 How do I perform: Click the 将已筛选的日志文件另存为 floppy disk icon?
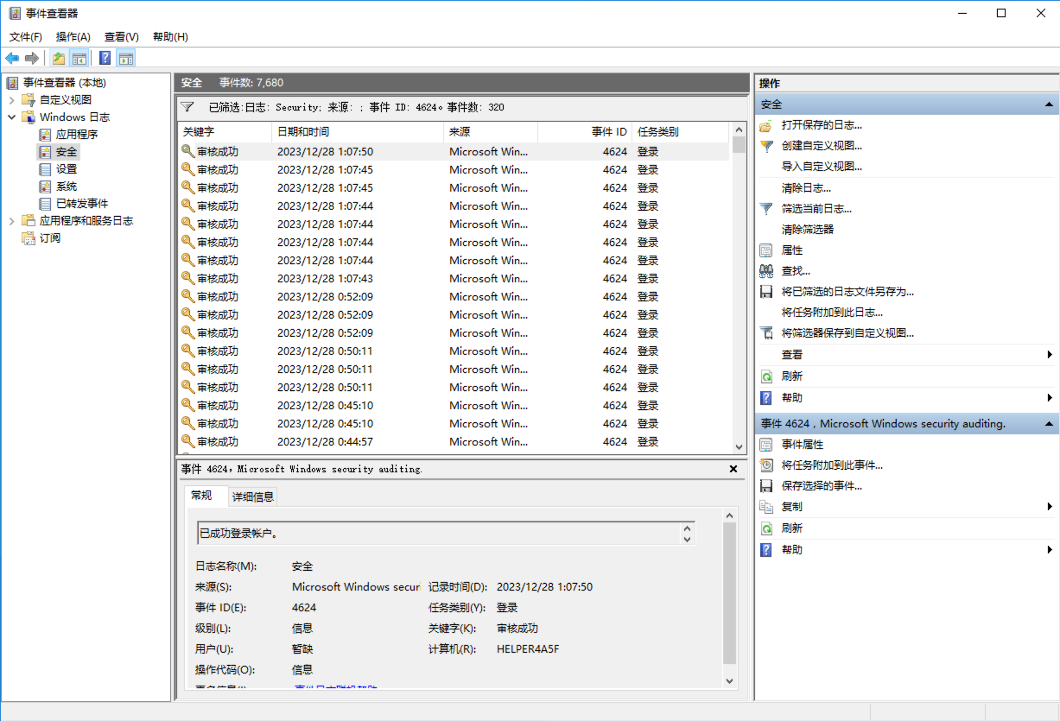[x=766, y=292]
